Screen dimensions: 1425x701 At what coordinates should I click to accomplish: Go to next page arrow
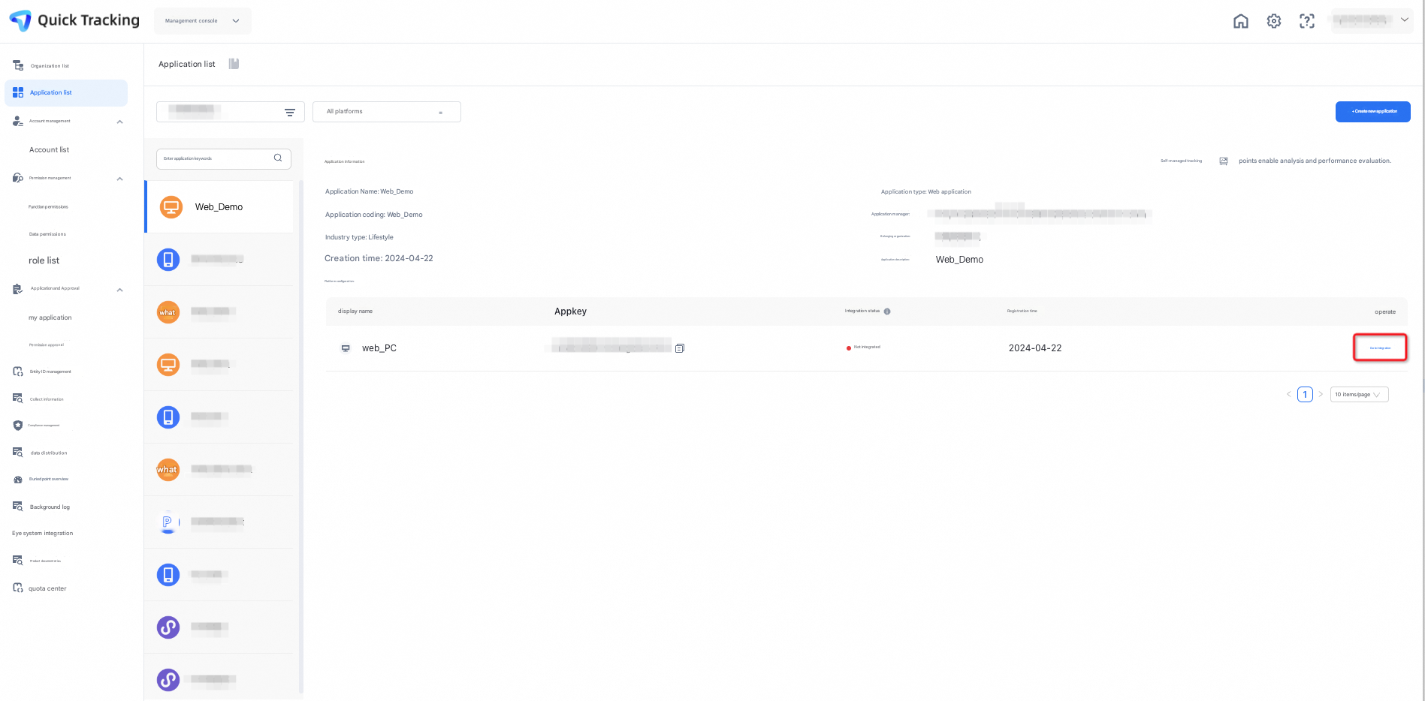click(x=1321, y=394)
